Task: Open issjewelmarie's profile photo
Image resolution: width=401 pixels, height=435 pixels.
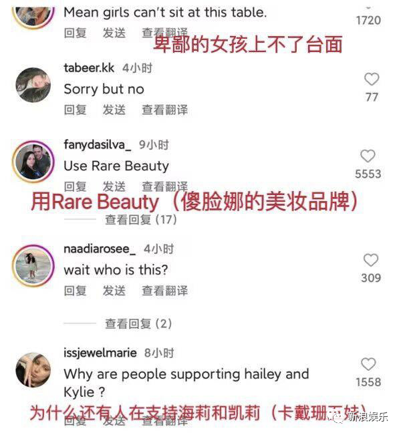Action: tap(33, 370)
